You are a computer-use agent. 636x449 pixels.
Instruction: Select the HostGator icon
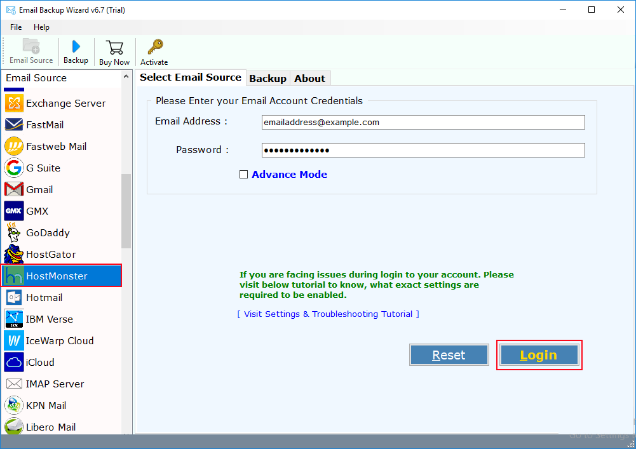[x=14, y=254]
